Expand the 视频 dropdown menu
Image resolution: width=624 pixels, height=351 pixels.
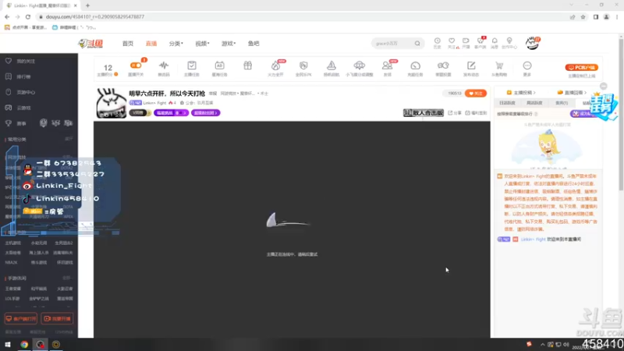point(202,44)
